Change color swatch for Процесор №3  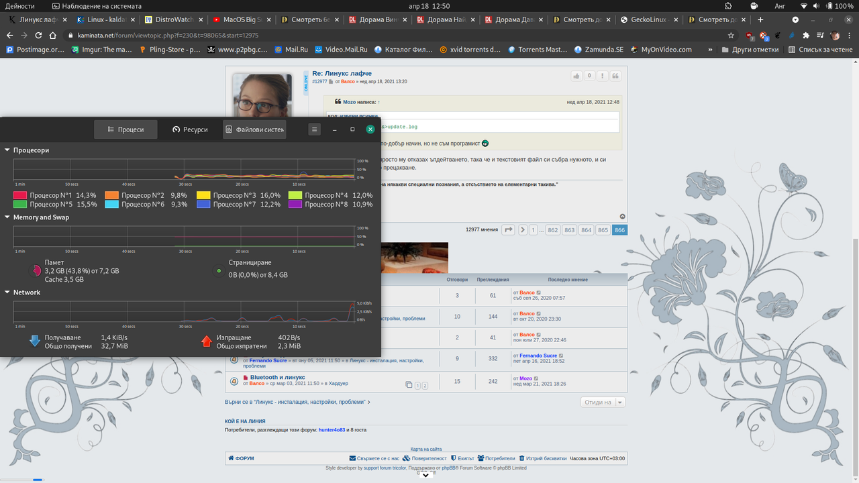pyautogui.click(x=203, y=195)
